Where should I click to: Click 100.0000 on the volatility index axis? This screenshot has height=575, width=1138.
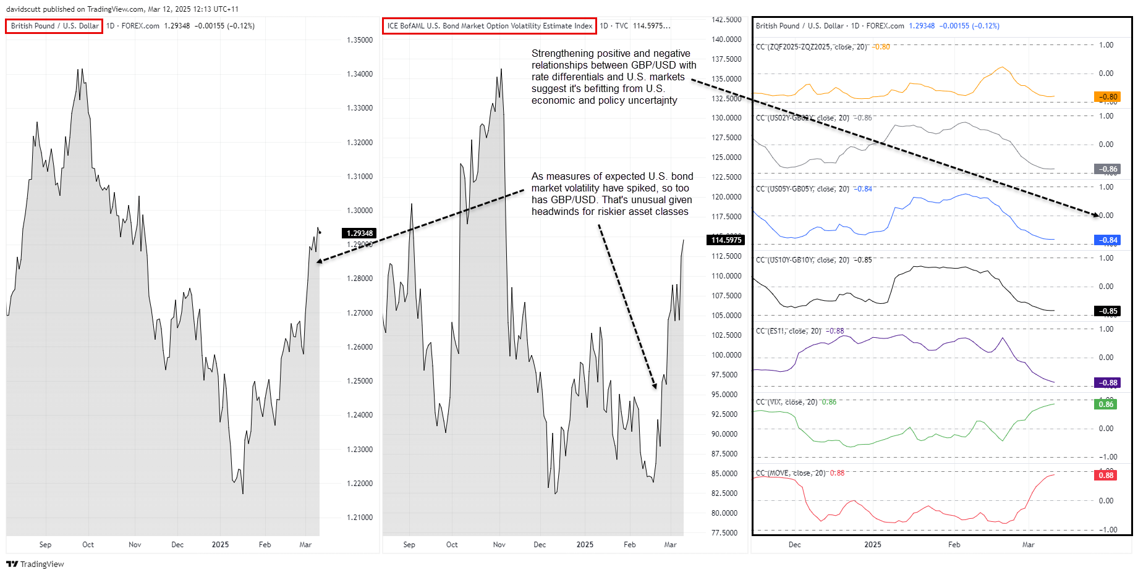coord(726,355)
